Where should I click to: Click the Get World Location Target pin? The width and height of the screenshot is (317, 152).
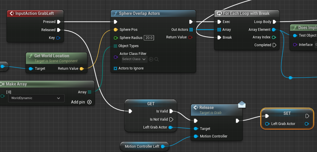31,69
